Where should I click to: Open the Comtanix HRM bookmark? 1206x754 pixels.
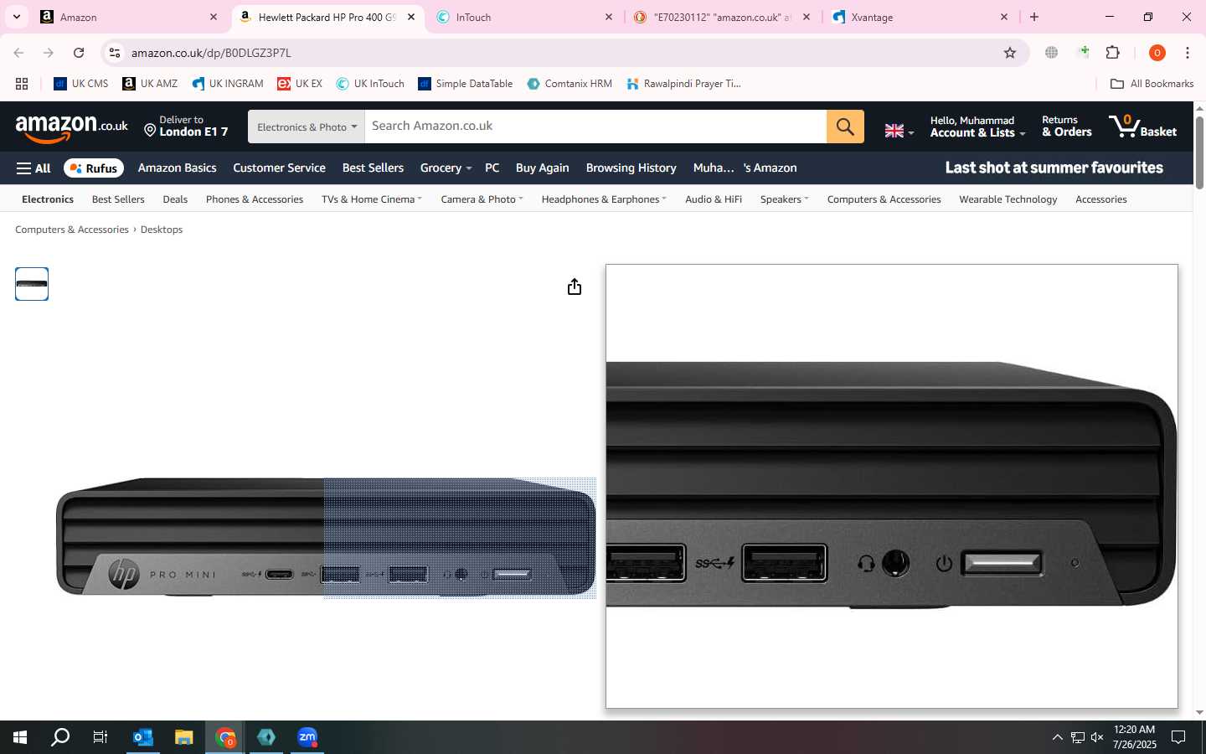point(569,84)
